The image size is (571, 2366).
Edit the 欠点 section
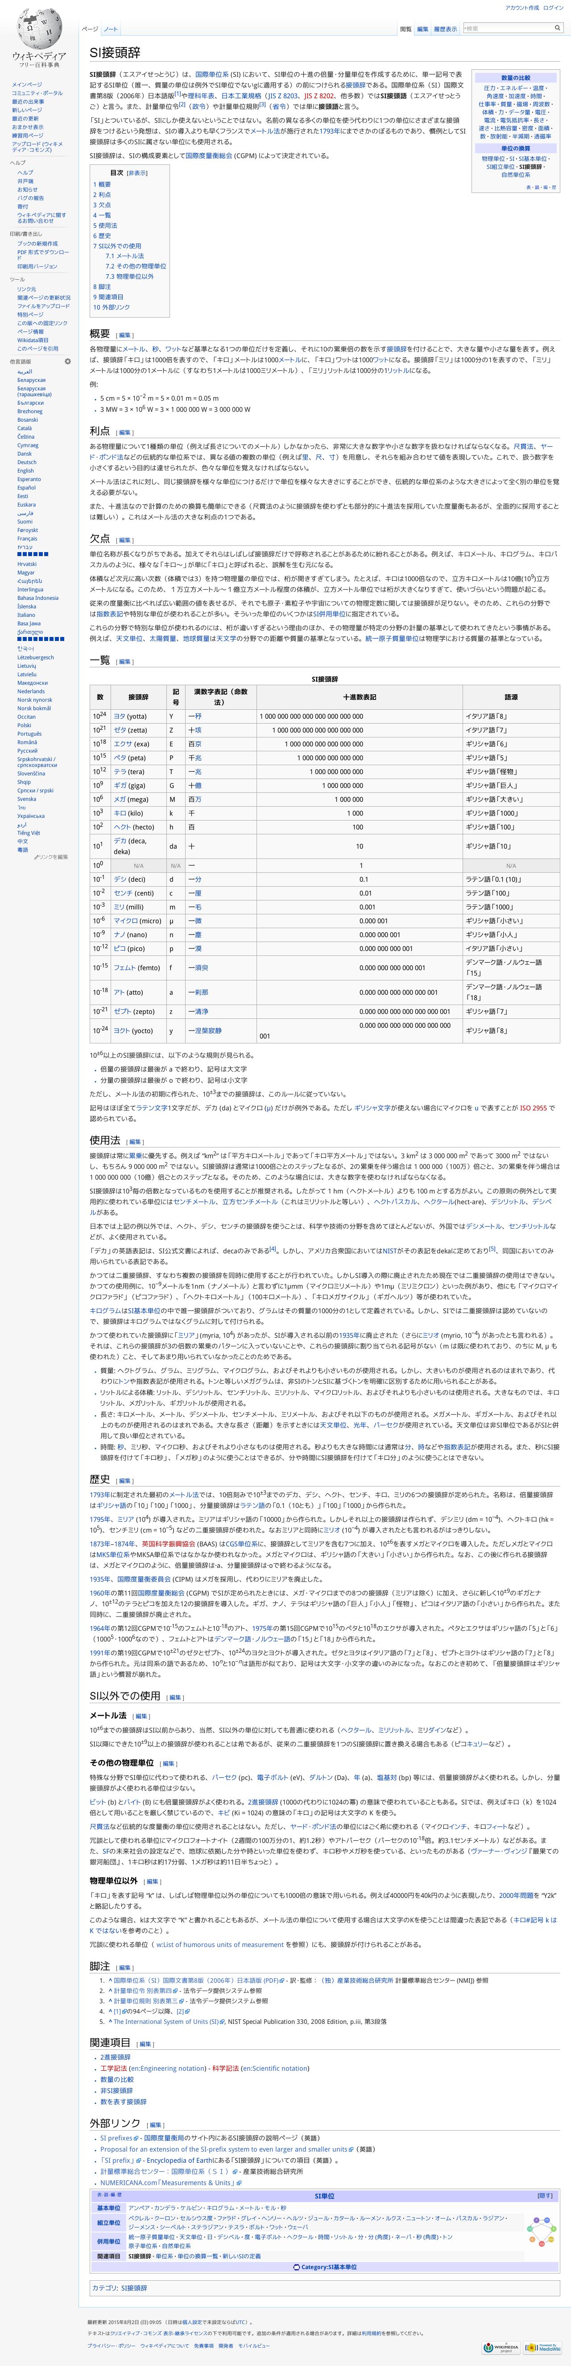(x=125, y=540)
